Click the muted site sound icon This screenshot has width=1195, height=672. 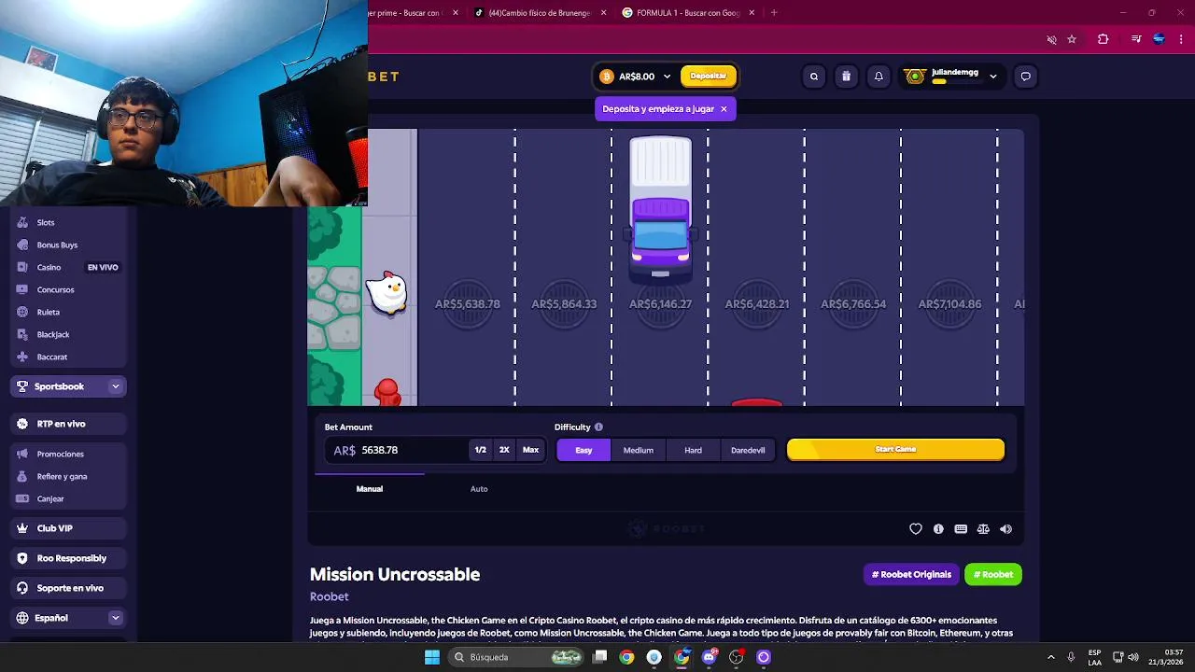coord(1051,39)
